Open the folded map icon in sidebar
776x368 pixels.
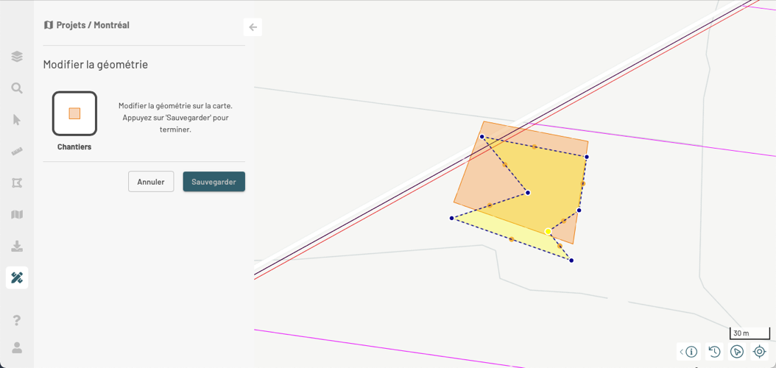tap(17, 215)
